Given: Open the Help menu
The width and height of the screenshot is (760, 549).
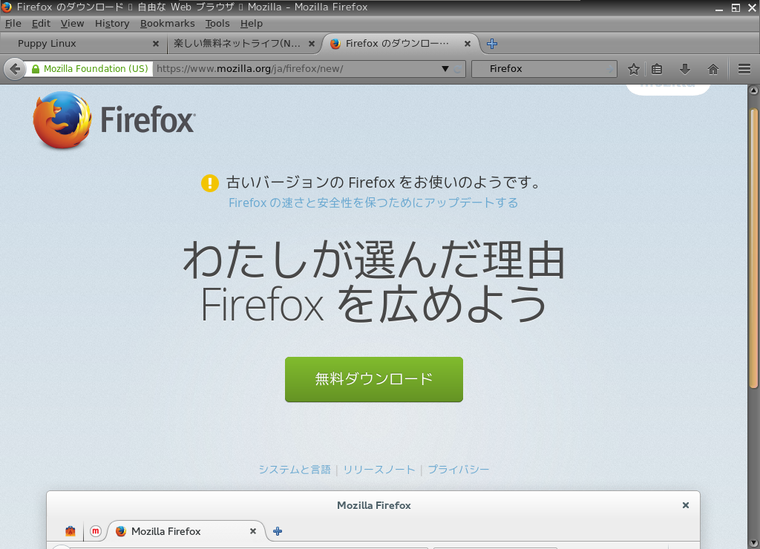Looking at the screenshot, I should pos(251,23).
